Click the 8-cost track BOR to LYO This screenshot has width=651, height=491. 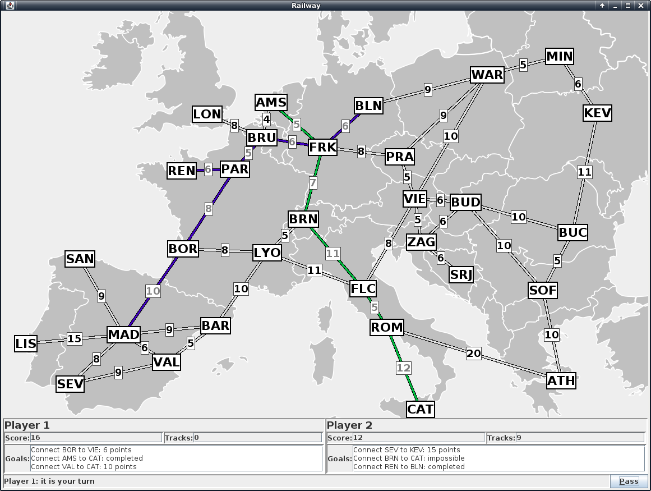(x=225, y=250)
